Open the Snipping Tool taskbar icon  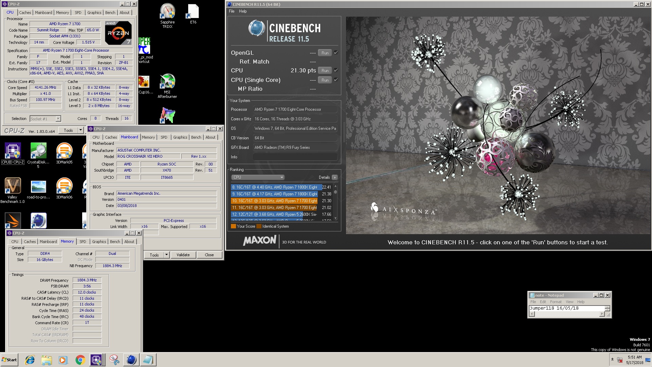tap(114, 360)
